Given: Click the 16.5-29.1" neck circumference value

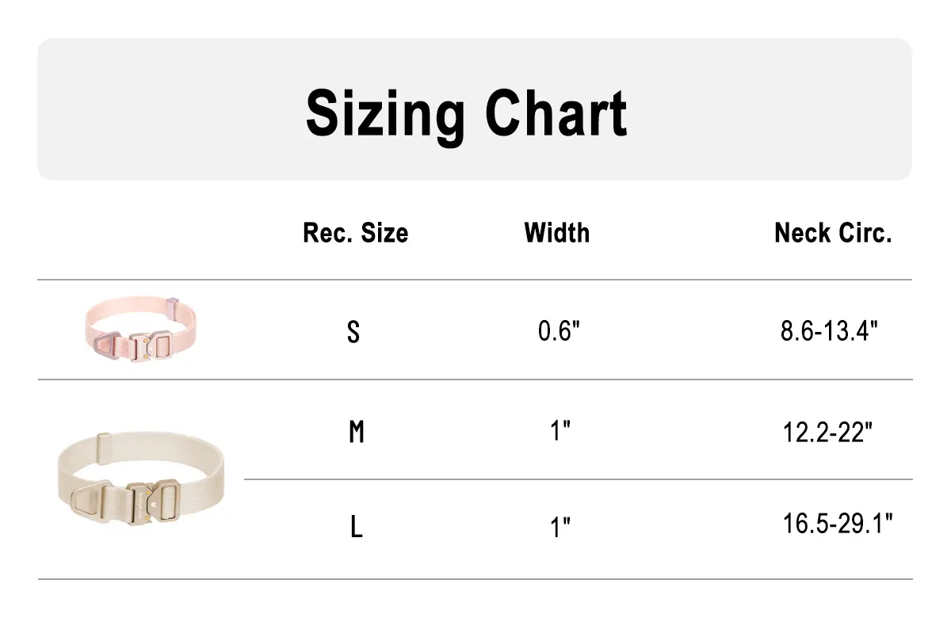Looking at the screenshot, I should (838, 524).
